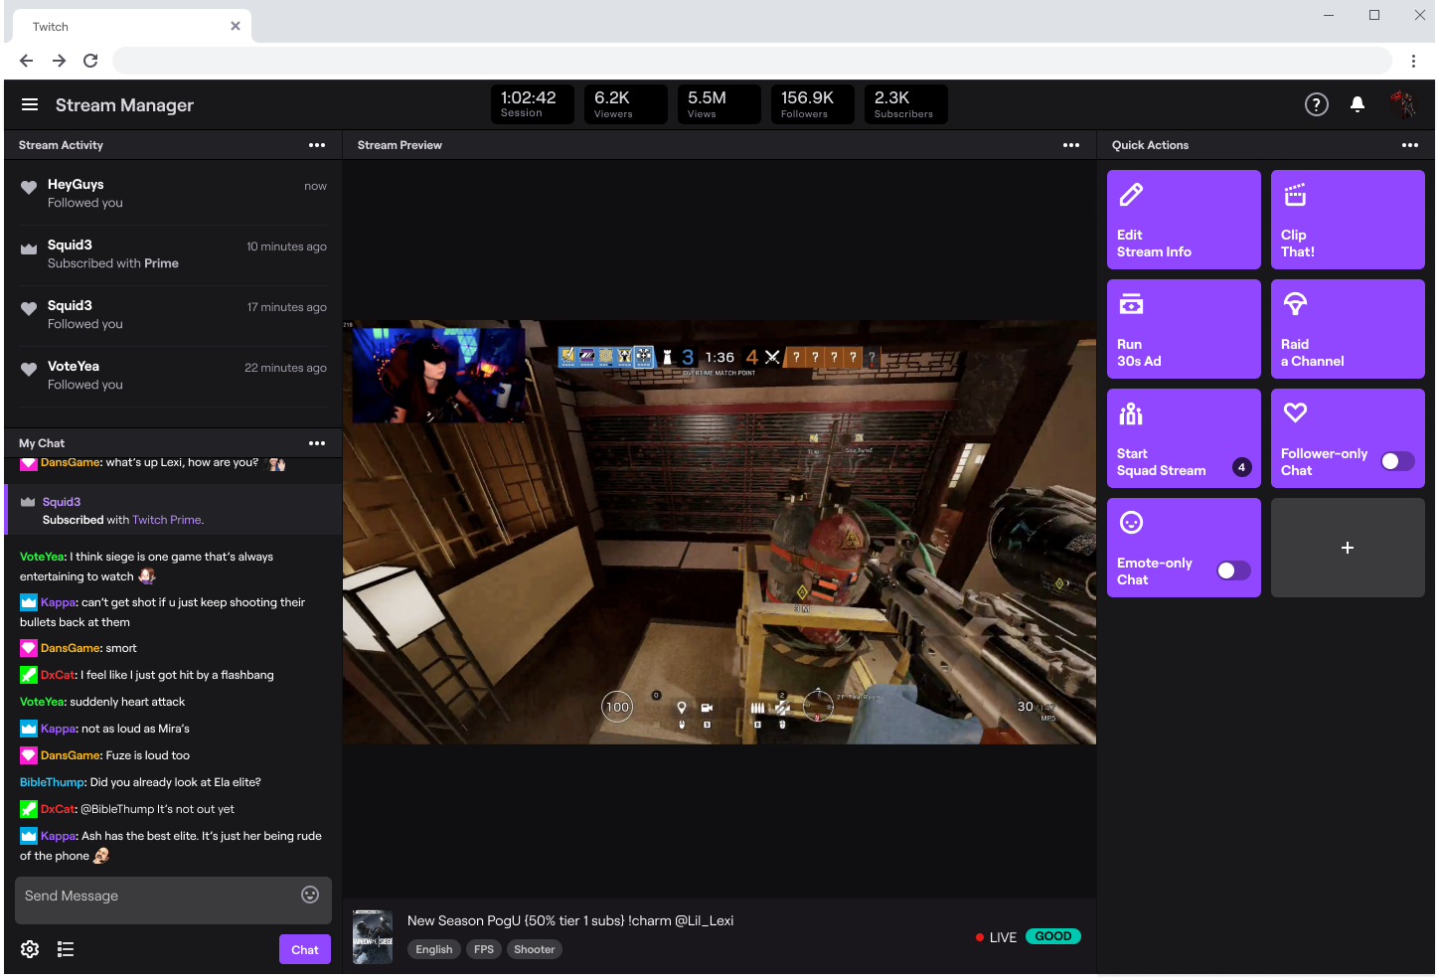Click the Twitch Prime link in chat

[167, 520]
